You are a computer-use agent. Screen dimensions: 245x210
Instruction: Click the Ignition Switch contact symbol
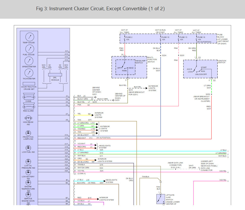pyautogui.click(x=200, y=69)
